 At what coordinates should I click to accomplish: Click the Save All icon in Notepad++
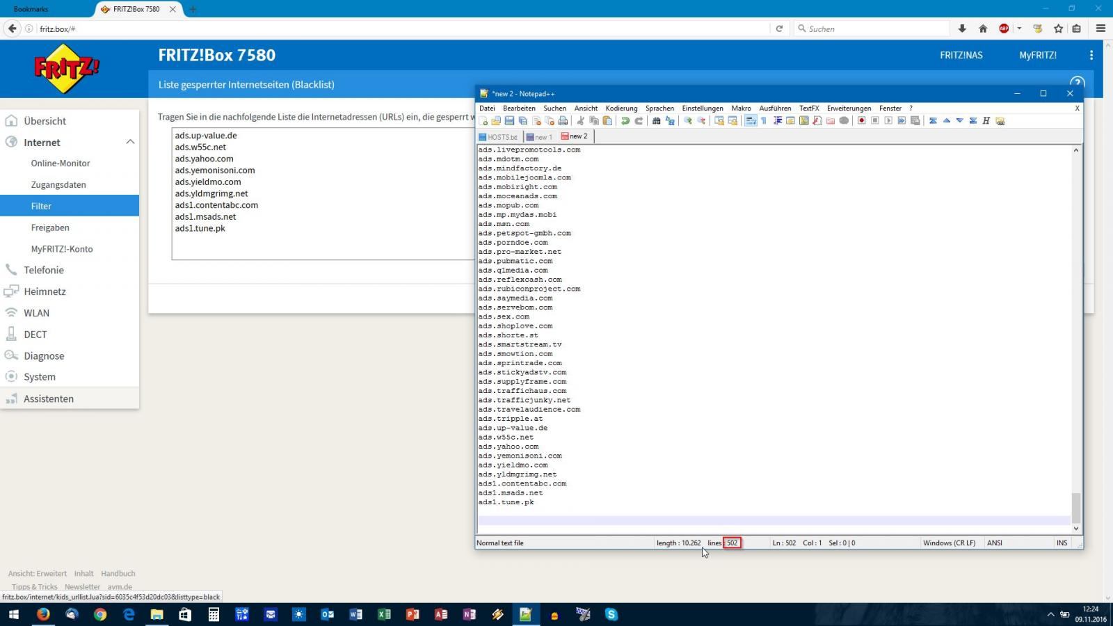coord(523,121)
